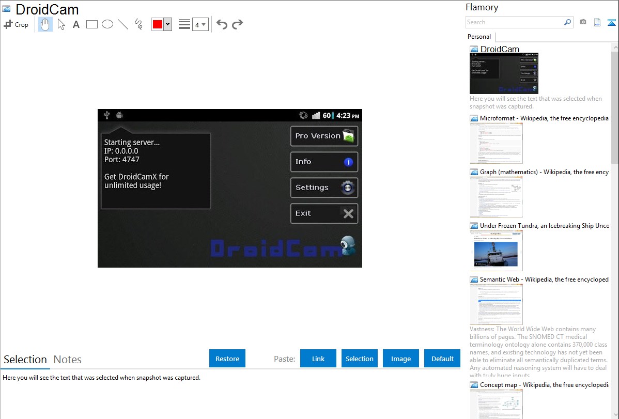Pick the rectangle shape tool
Screen dimensions: 619x419
(92, 24)
